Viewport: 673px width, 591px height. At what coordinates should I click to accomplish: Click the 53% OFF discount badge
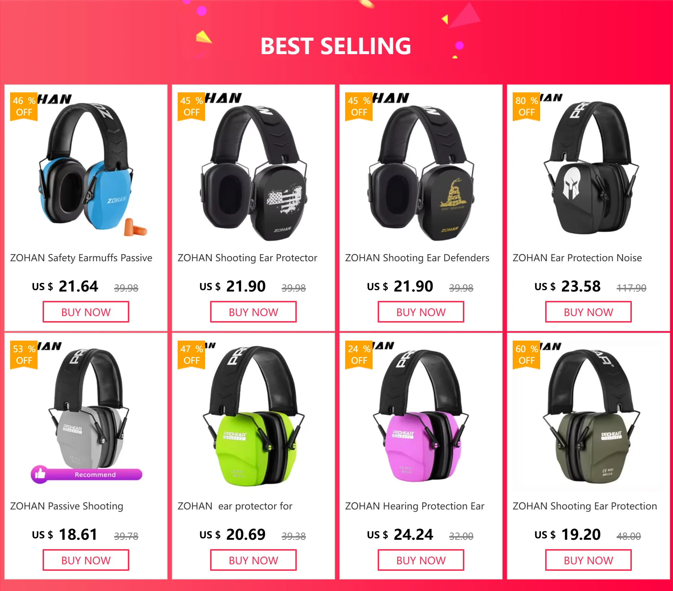point(24,355)
